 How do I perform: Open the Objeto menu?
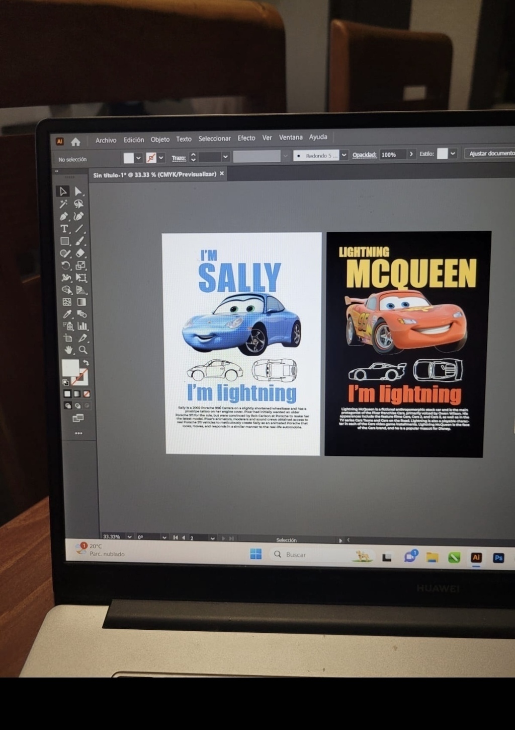click(160, 140)
